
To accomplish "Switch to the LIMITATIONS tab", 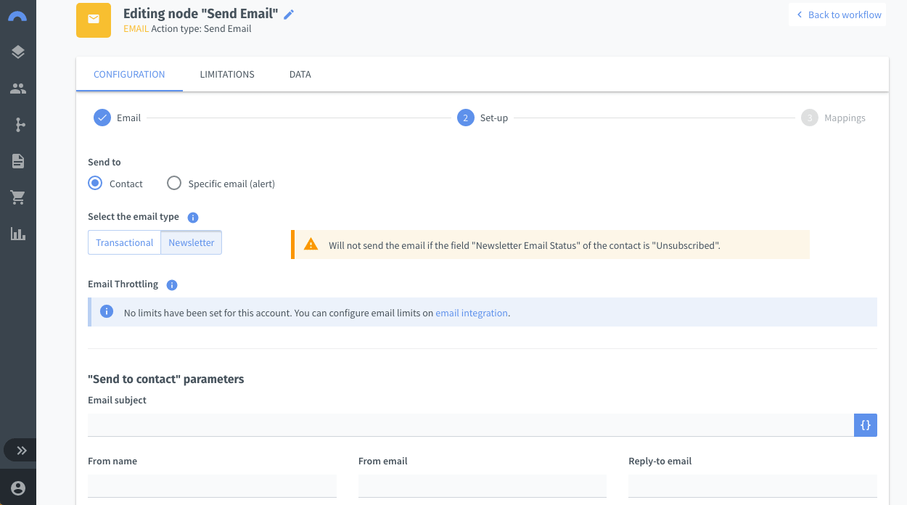I will 227,74.
